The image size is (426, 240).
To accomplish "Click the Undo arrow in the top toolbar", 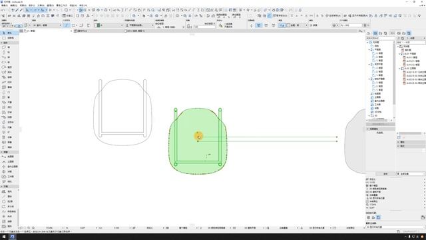I will [3, 10].
